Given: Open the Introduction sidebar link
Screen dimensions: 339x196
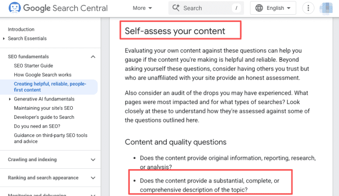Looking at the screenshot, I should coord(21,29).
